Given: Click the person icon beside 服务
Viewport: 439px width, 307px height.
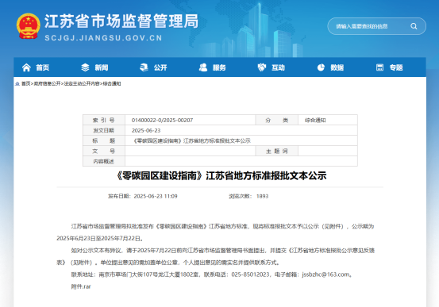Looking at the screenshot, I should [x=203, y=67].
